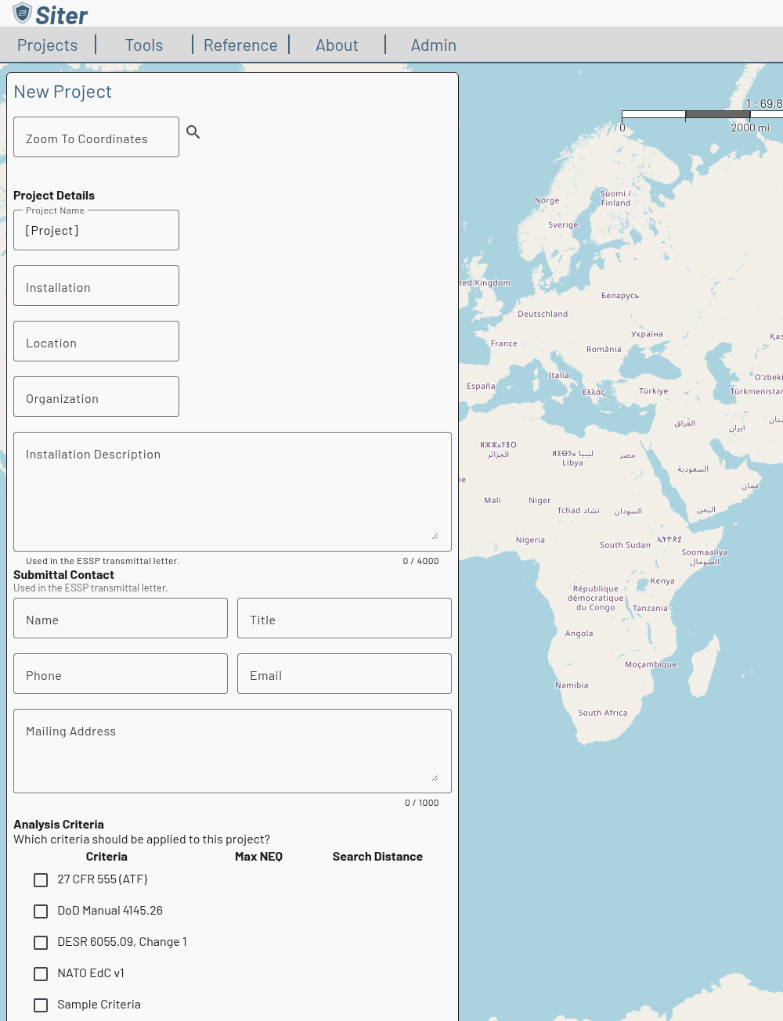Click the Siter brand title text

pos(62,15)
